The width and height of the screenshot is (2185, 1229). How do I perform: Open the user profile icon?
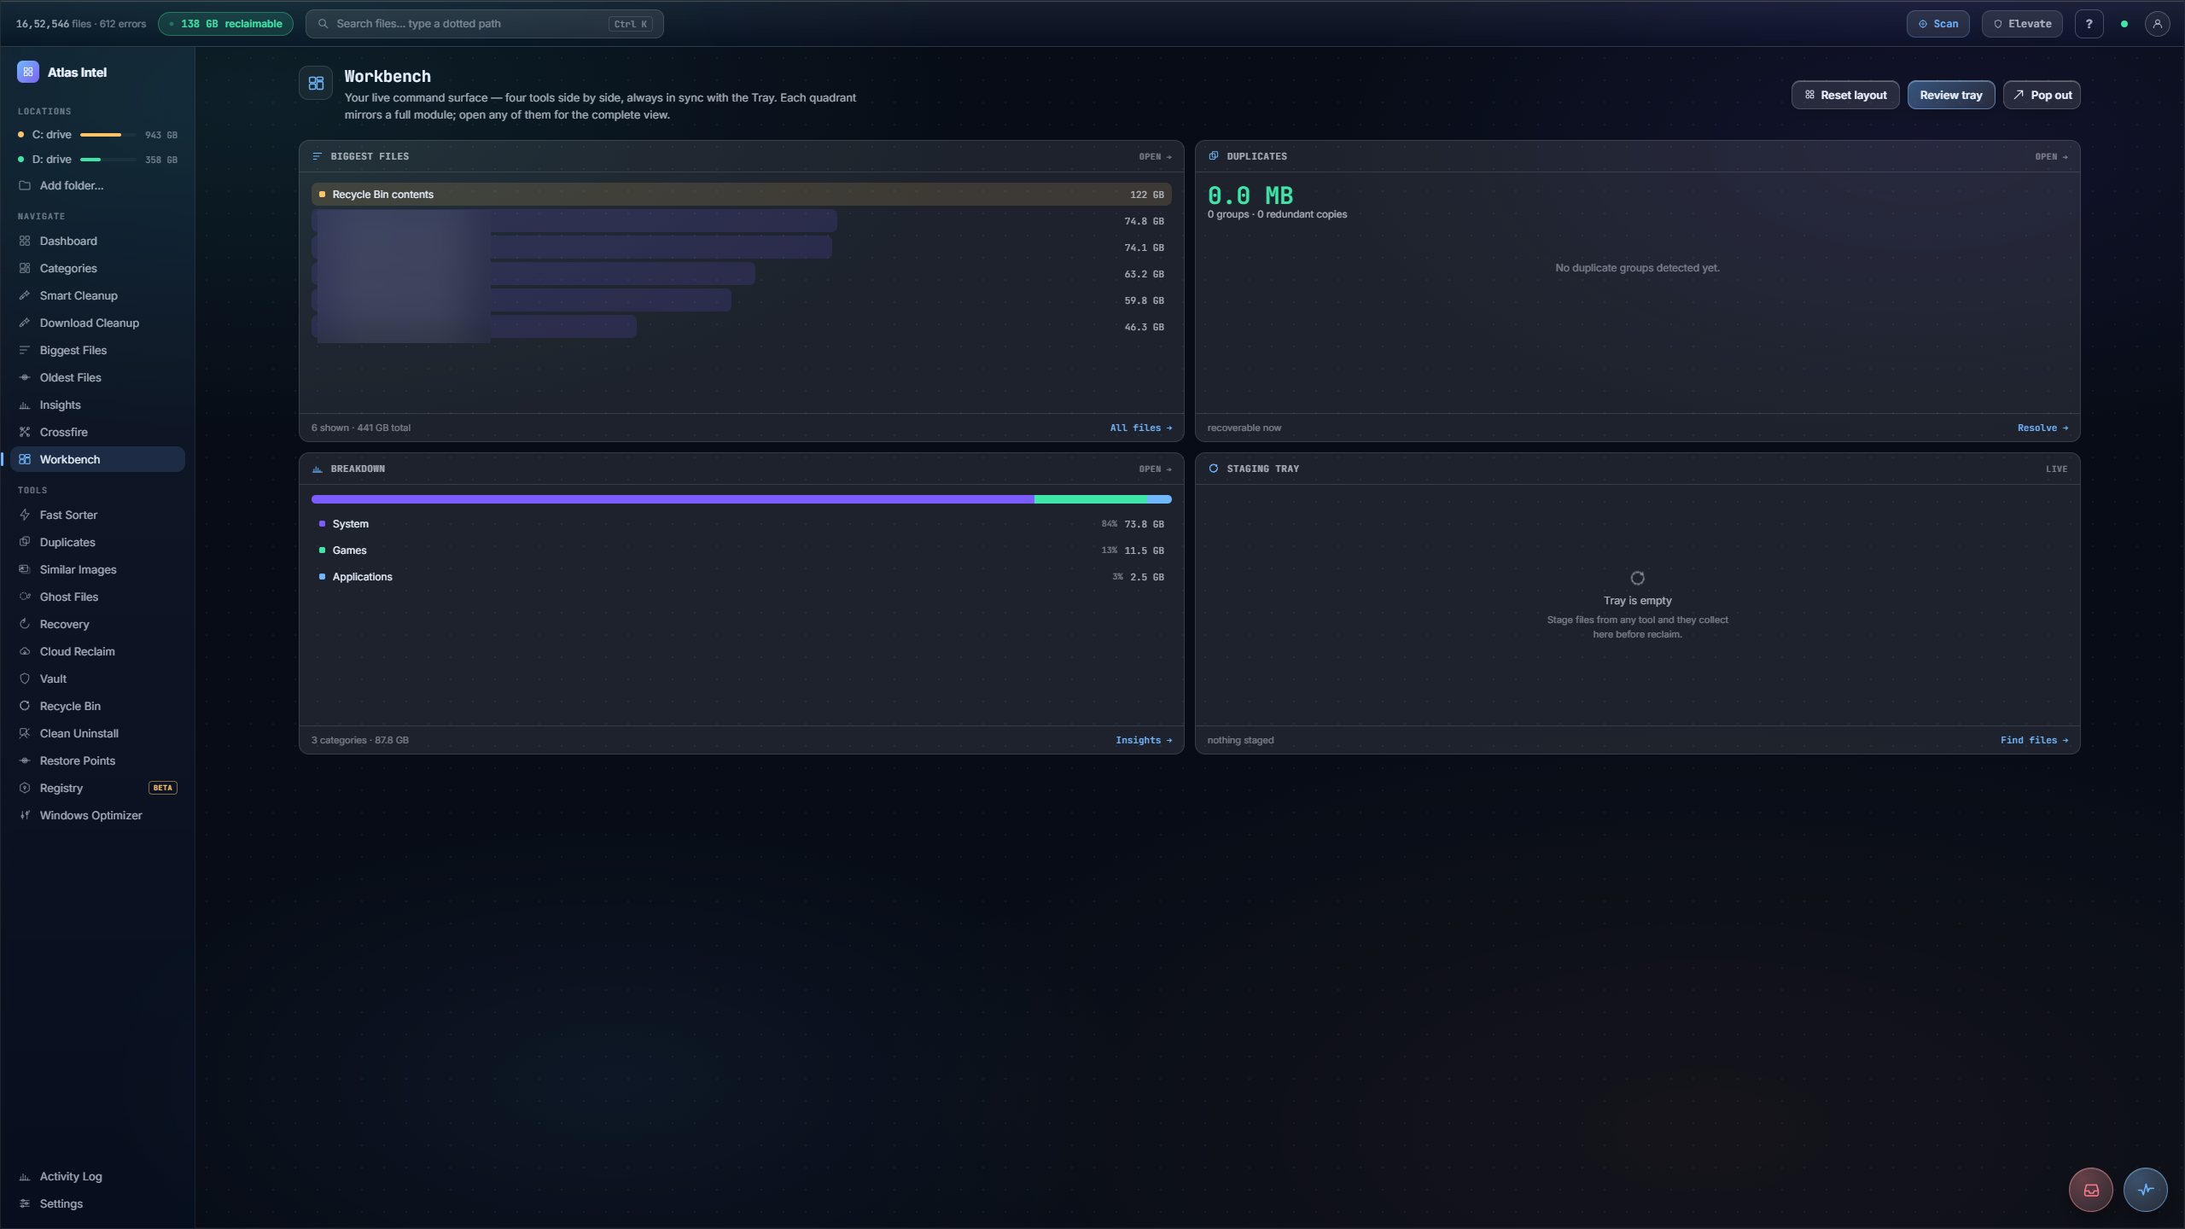point(2157,24)
